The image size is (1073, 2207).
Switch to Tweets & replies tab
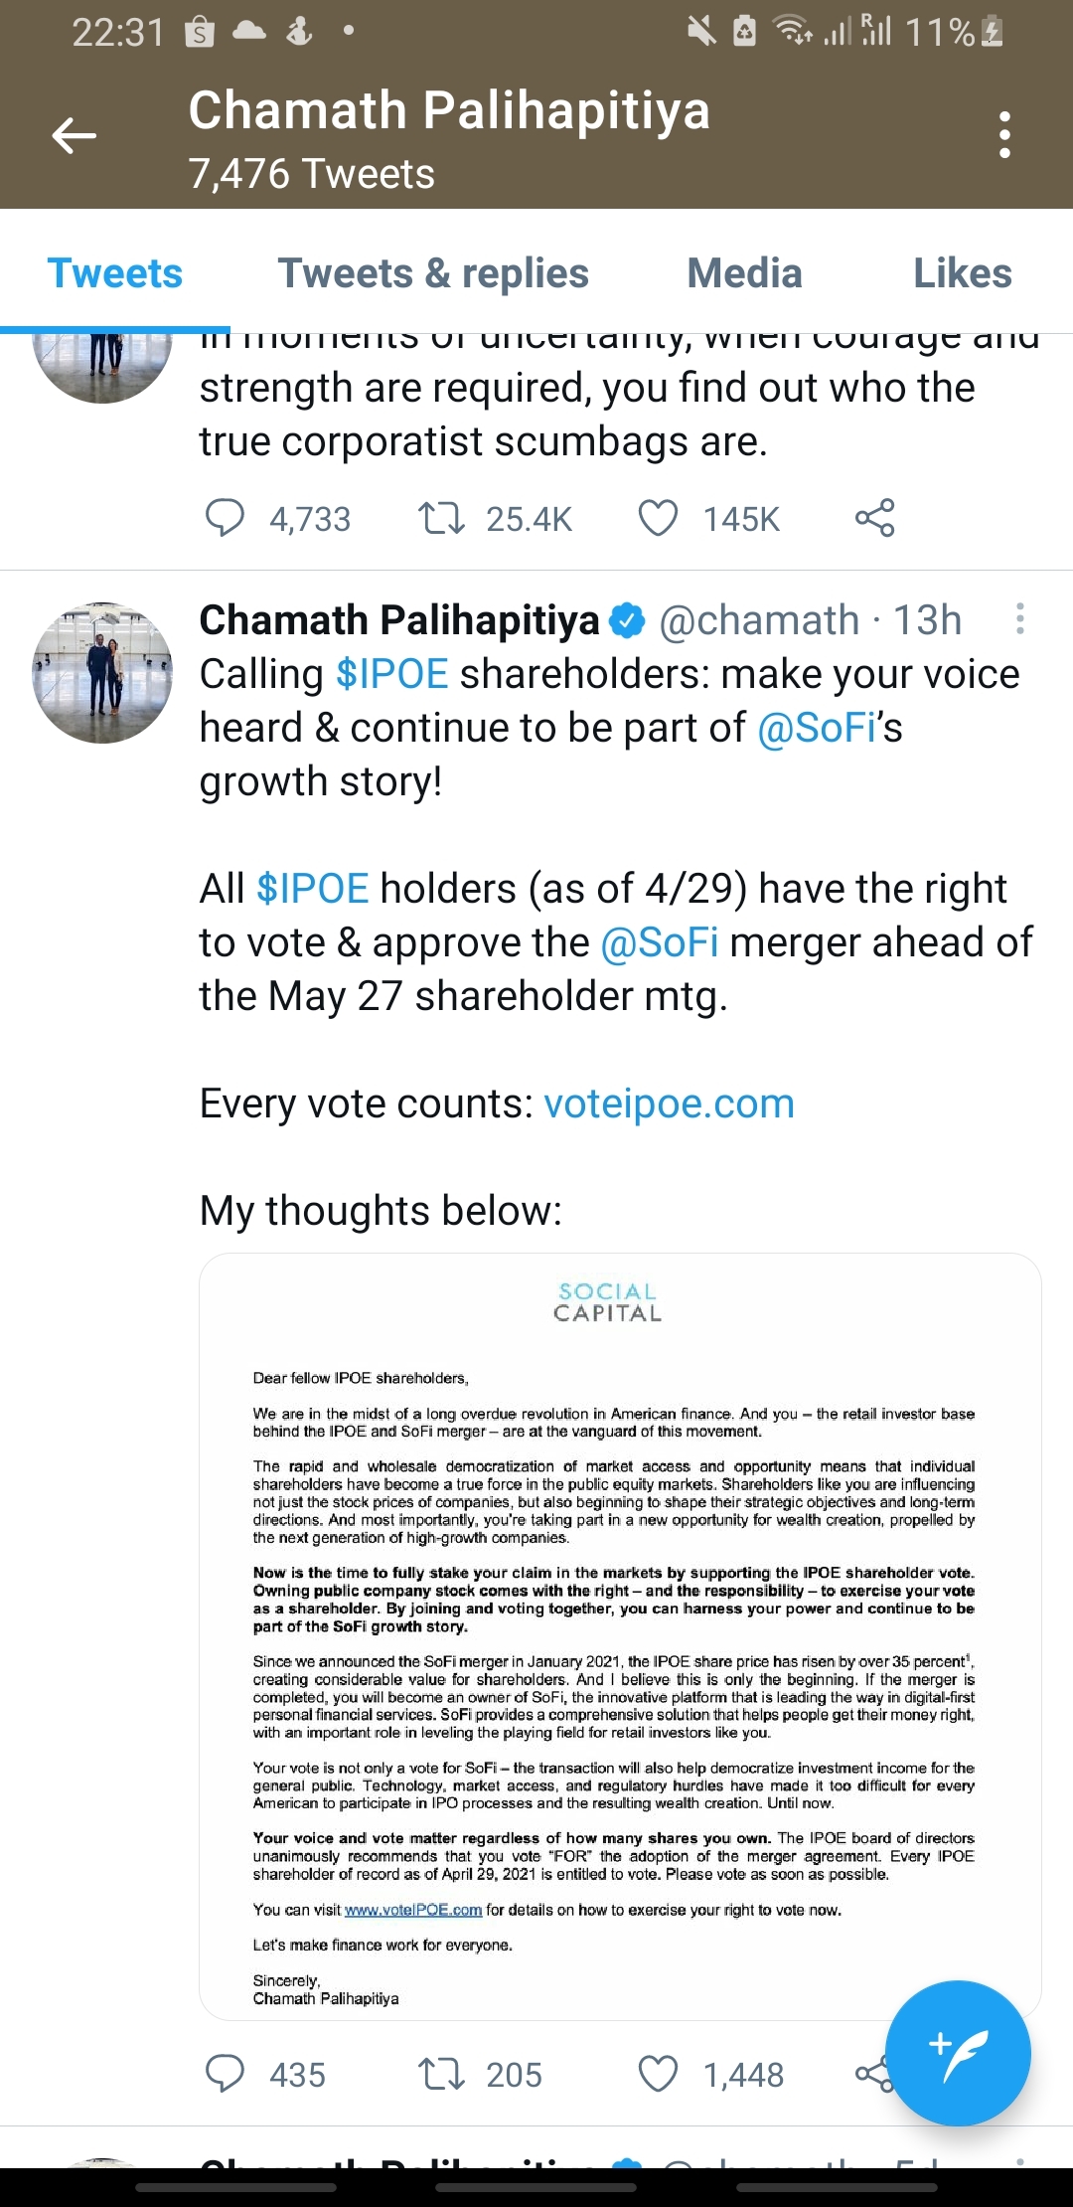[433, 273]
